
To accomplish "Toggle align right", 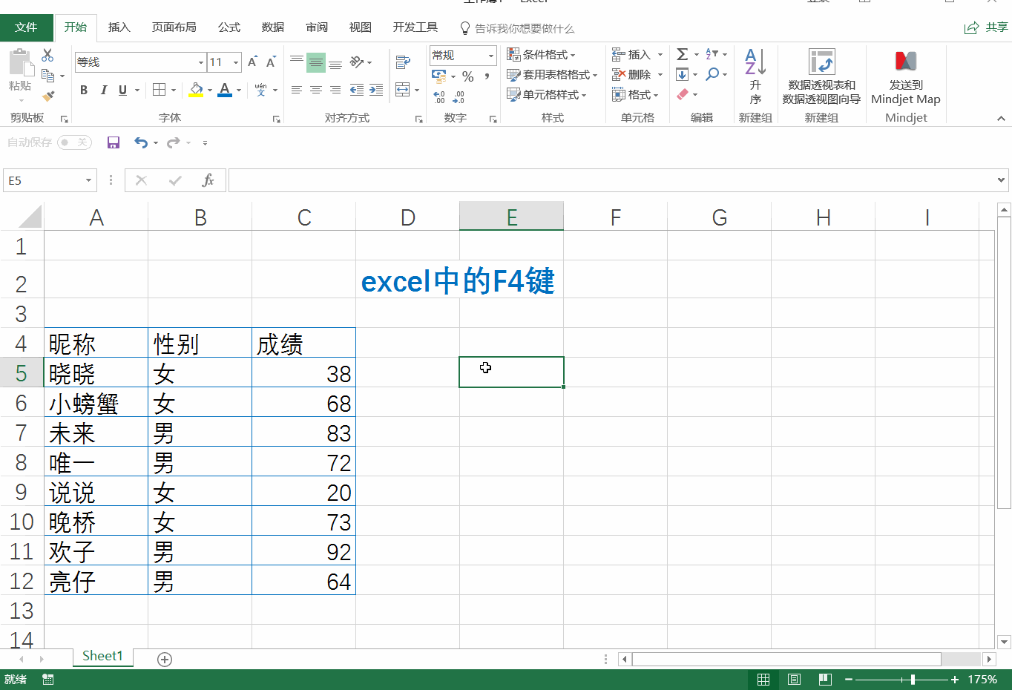I will tap(335, 90).
